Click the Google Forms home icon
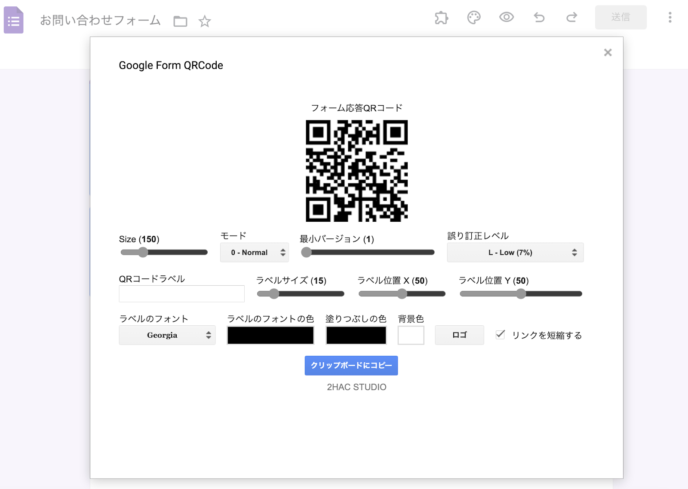688x489 pixels. 14,20
